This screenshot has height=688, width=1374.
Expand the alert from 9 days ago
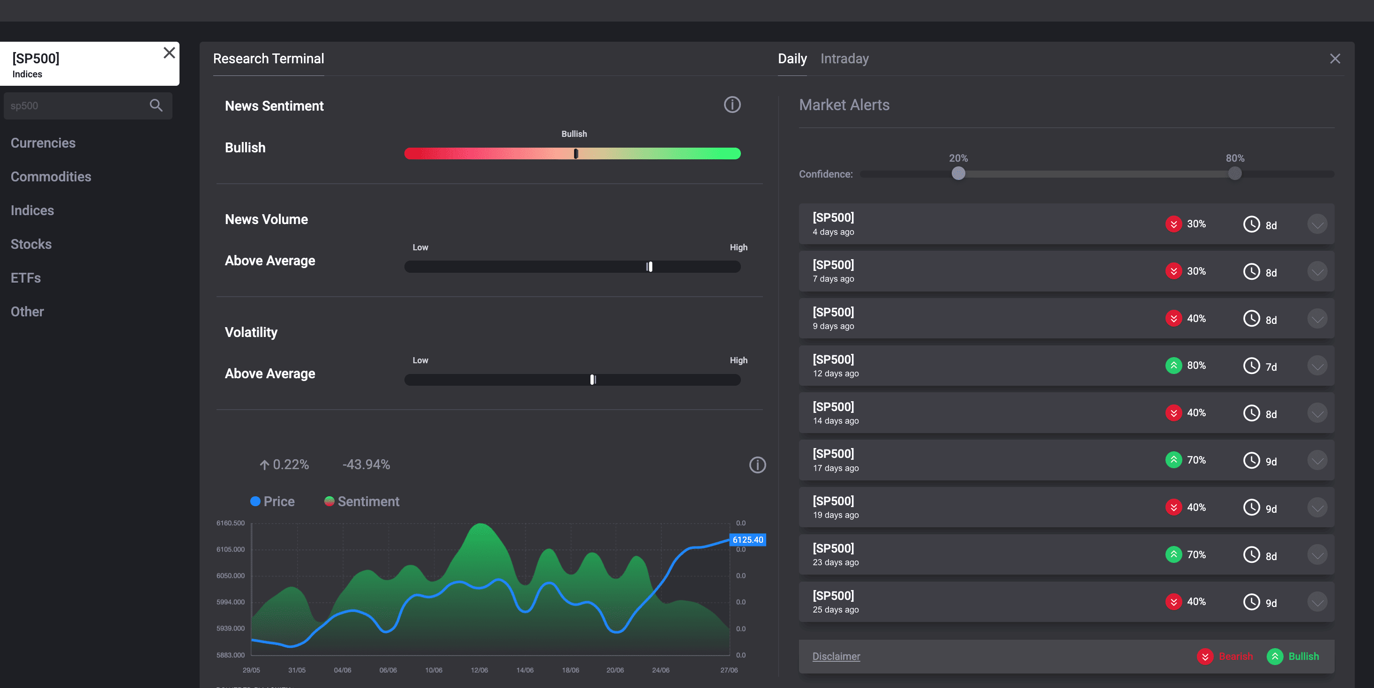tap(1317, 318)
